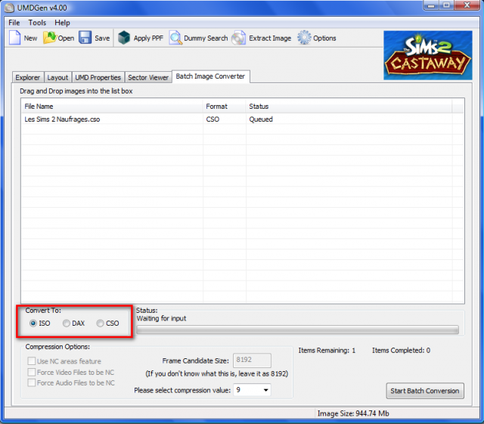Switch to the Explorer tab
This screenshot has height=424, width=484.
click(x=28, y=77)
